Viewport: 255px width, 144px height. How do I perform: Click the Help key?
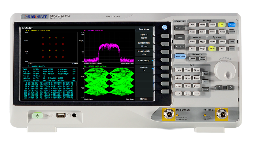pos(232,42)
